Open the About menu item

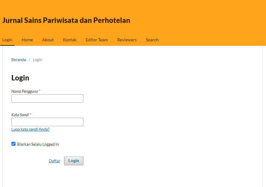48,40
